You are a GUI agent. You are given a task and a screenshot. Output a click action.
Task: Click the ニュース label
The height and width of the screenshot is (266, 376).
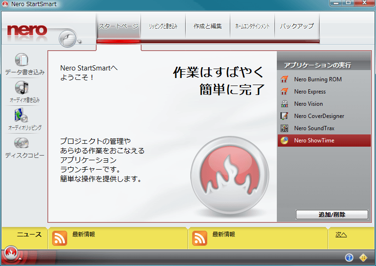(29, 235)
